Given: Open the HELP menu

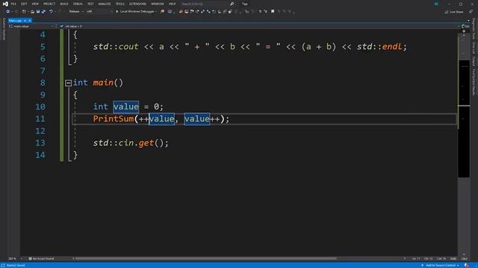Looking at the screenshot, I should pyautogui.click(x=173, y=4).
